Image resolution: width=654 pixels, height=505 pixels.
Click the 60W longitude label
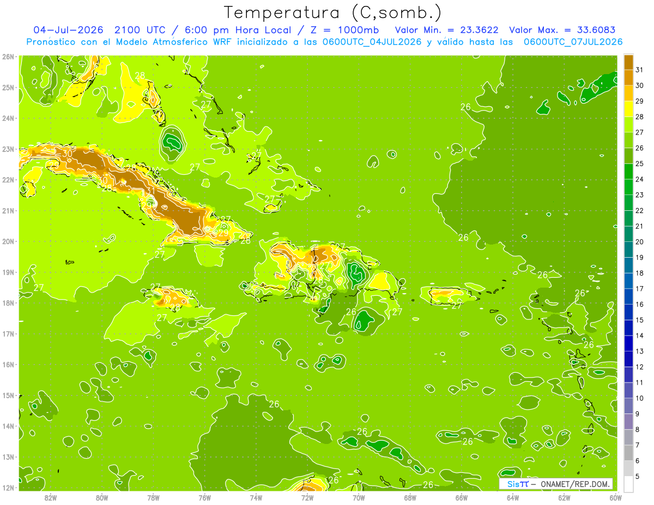(615, 497)
